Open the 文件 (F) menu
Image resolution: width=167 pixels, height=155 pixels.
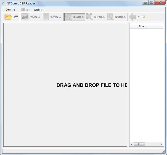(x=10, y=10)
